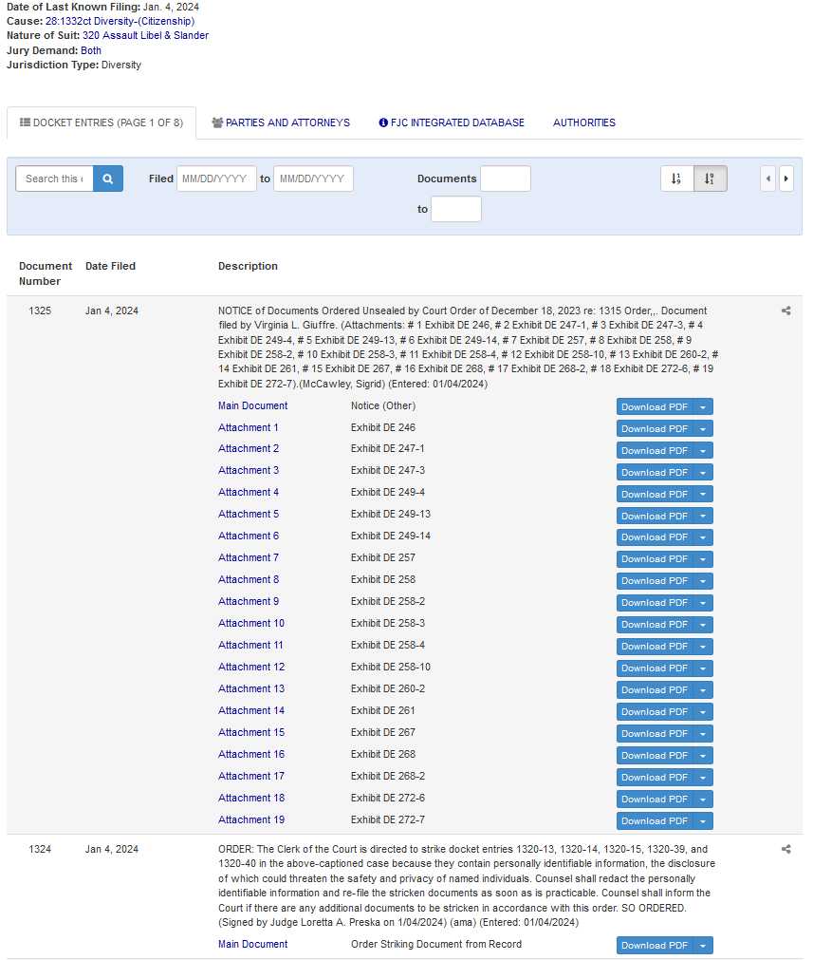Switch to Parties and Attorneys tab

281,123
